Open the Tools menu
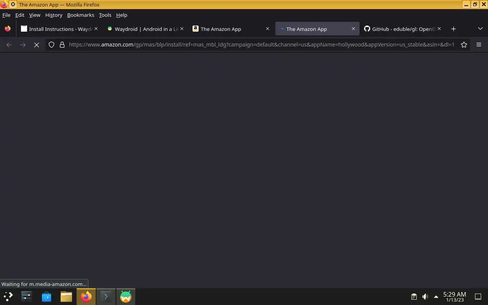488x305 pixels. pos(105,15)
